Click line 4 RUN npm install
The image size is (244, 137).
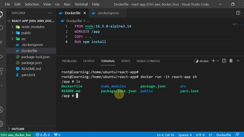coord(90,42)
